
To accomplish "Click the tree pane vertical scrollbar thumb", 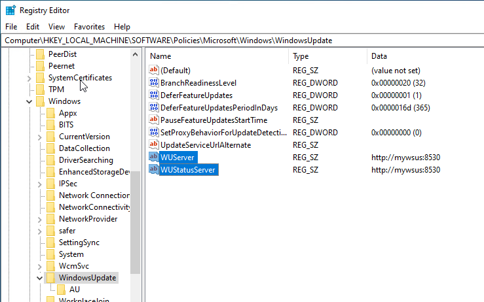I will [x=135, y=222].
